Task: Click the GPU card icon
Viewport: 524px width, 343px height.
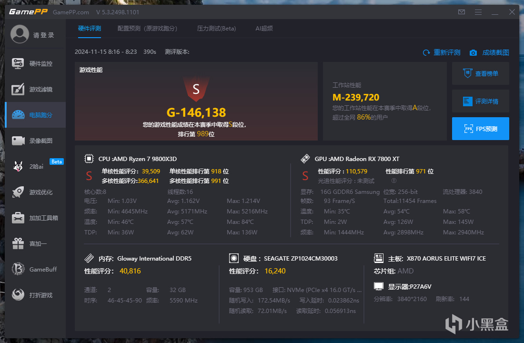Action: (305, 159)
